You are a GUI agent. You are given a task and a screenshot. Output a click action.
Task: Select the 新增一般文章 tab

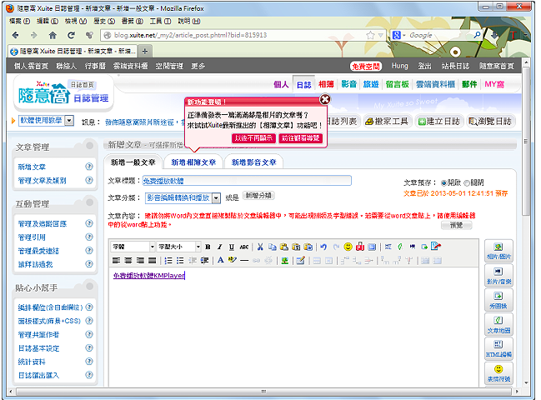coord(133,162)
